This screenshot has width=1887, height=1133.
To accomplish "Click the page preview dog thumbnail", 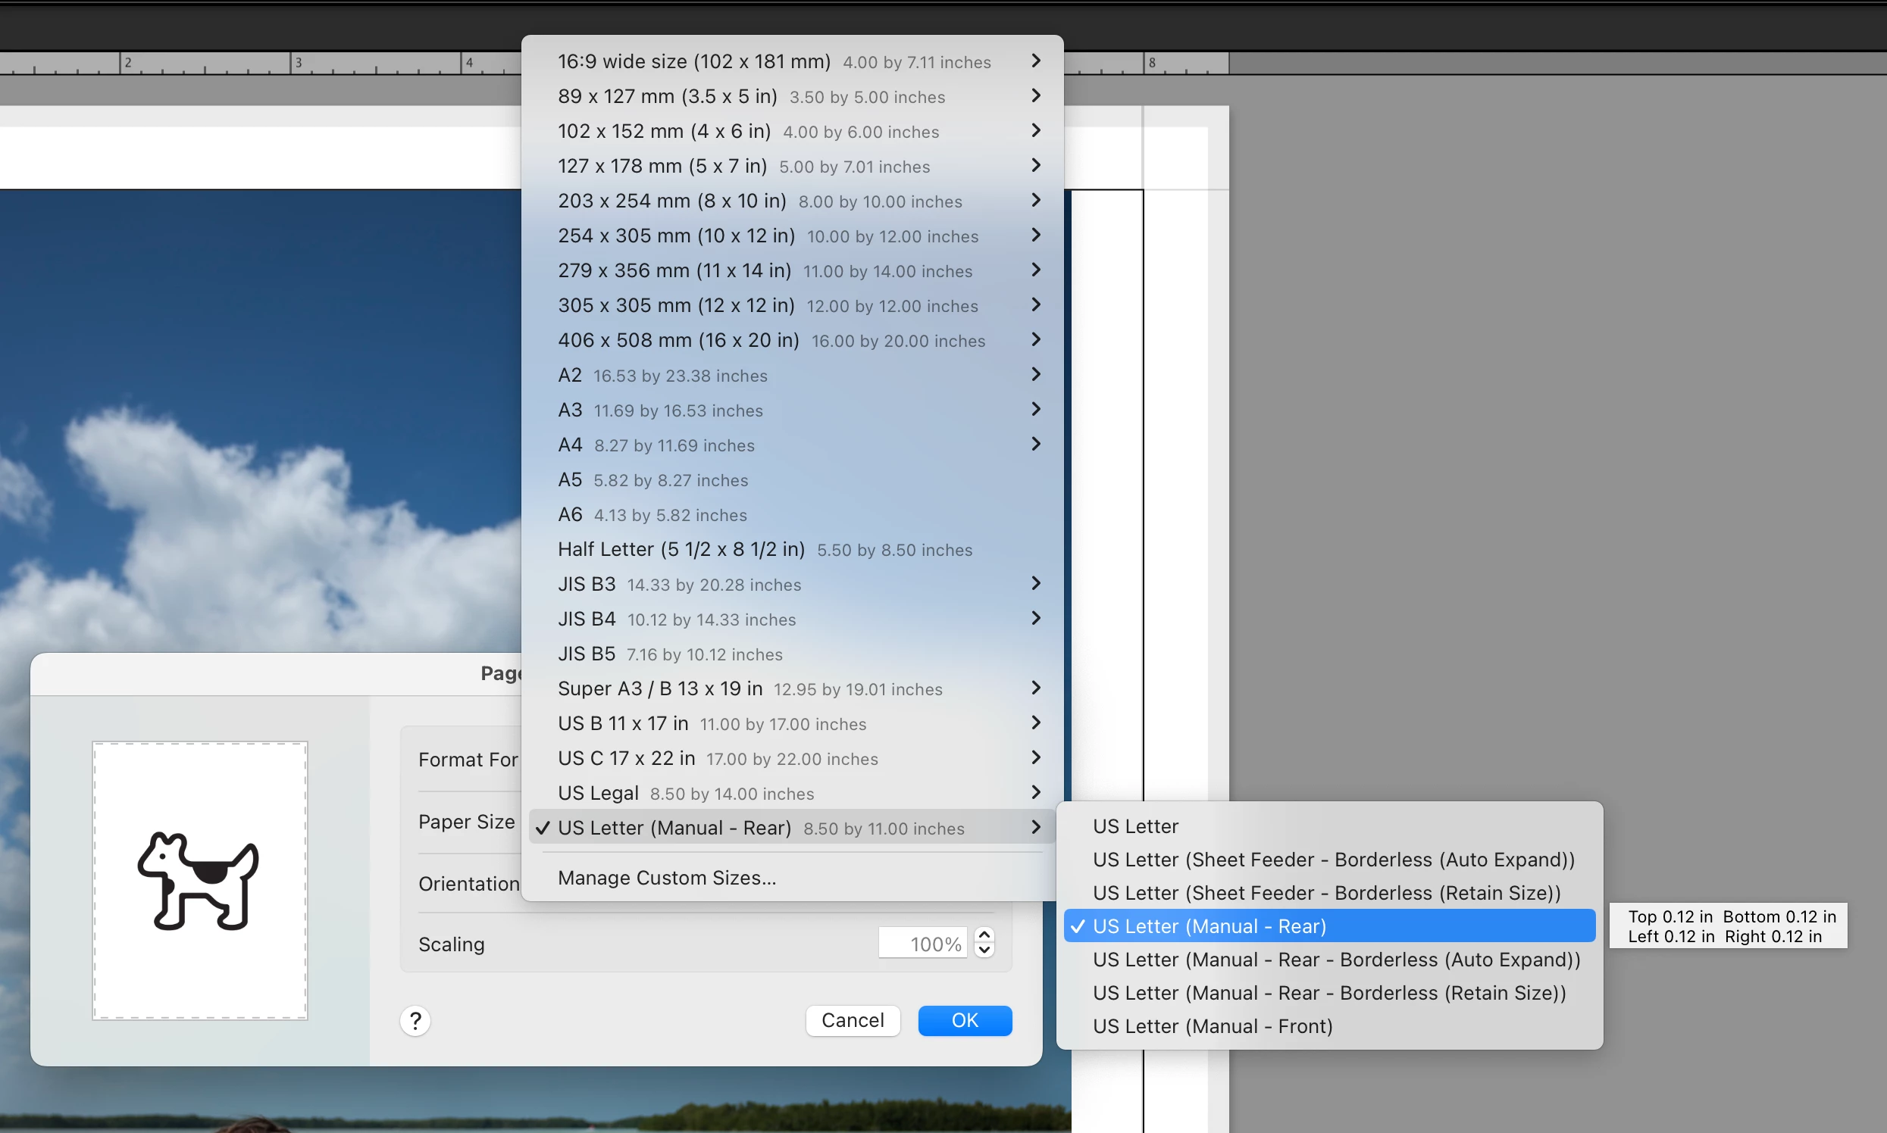I will click(199, 880).
